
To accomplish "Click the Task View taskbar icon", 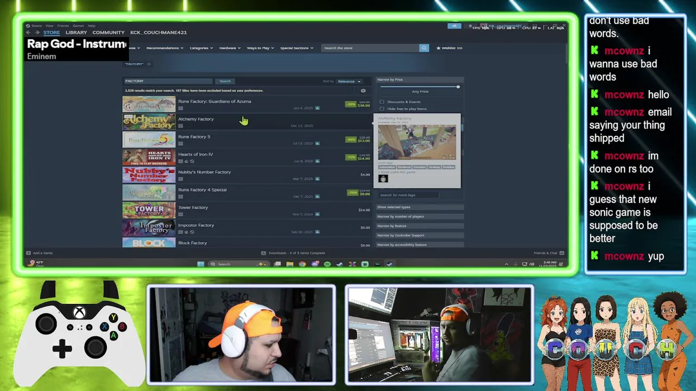I will 277,264.
